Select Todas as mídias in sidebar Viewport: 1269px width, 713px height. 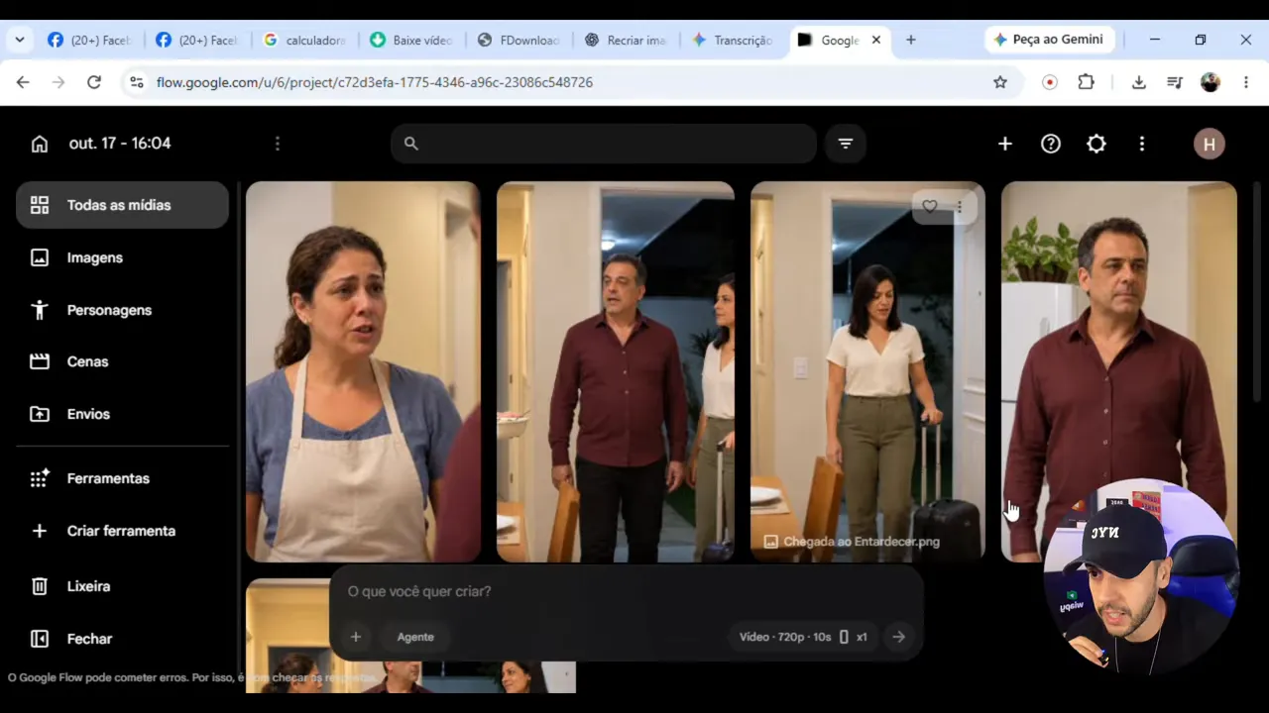tap(123, 205)
